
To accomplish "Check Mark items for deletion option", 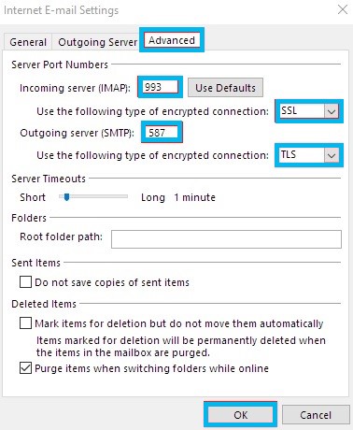I will (x=25, y=323).
